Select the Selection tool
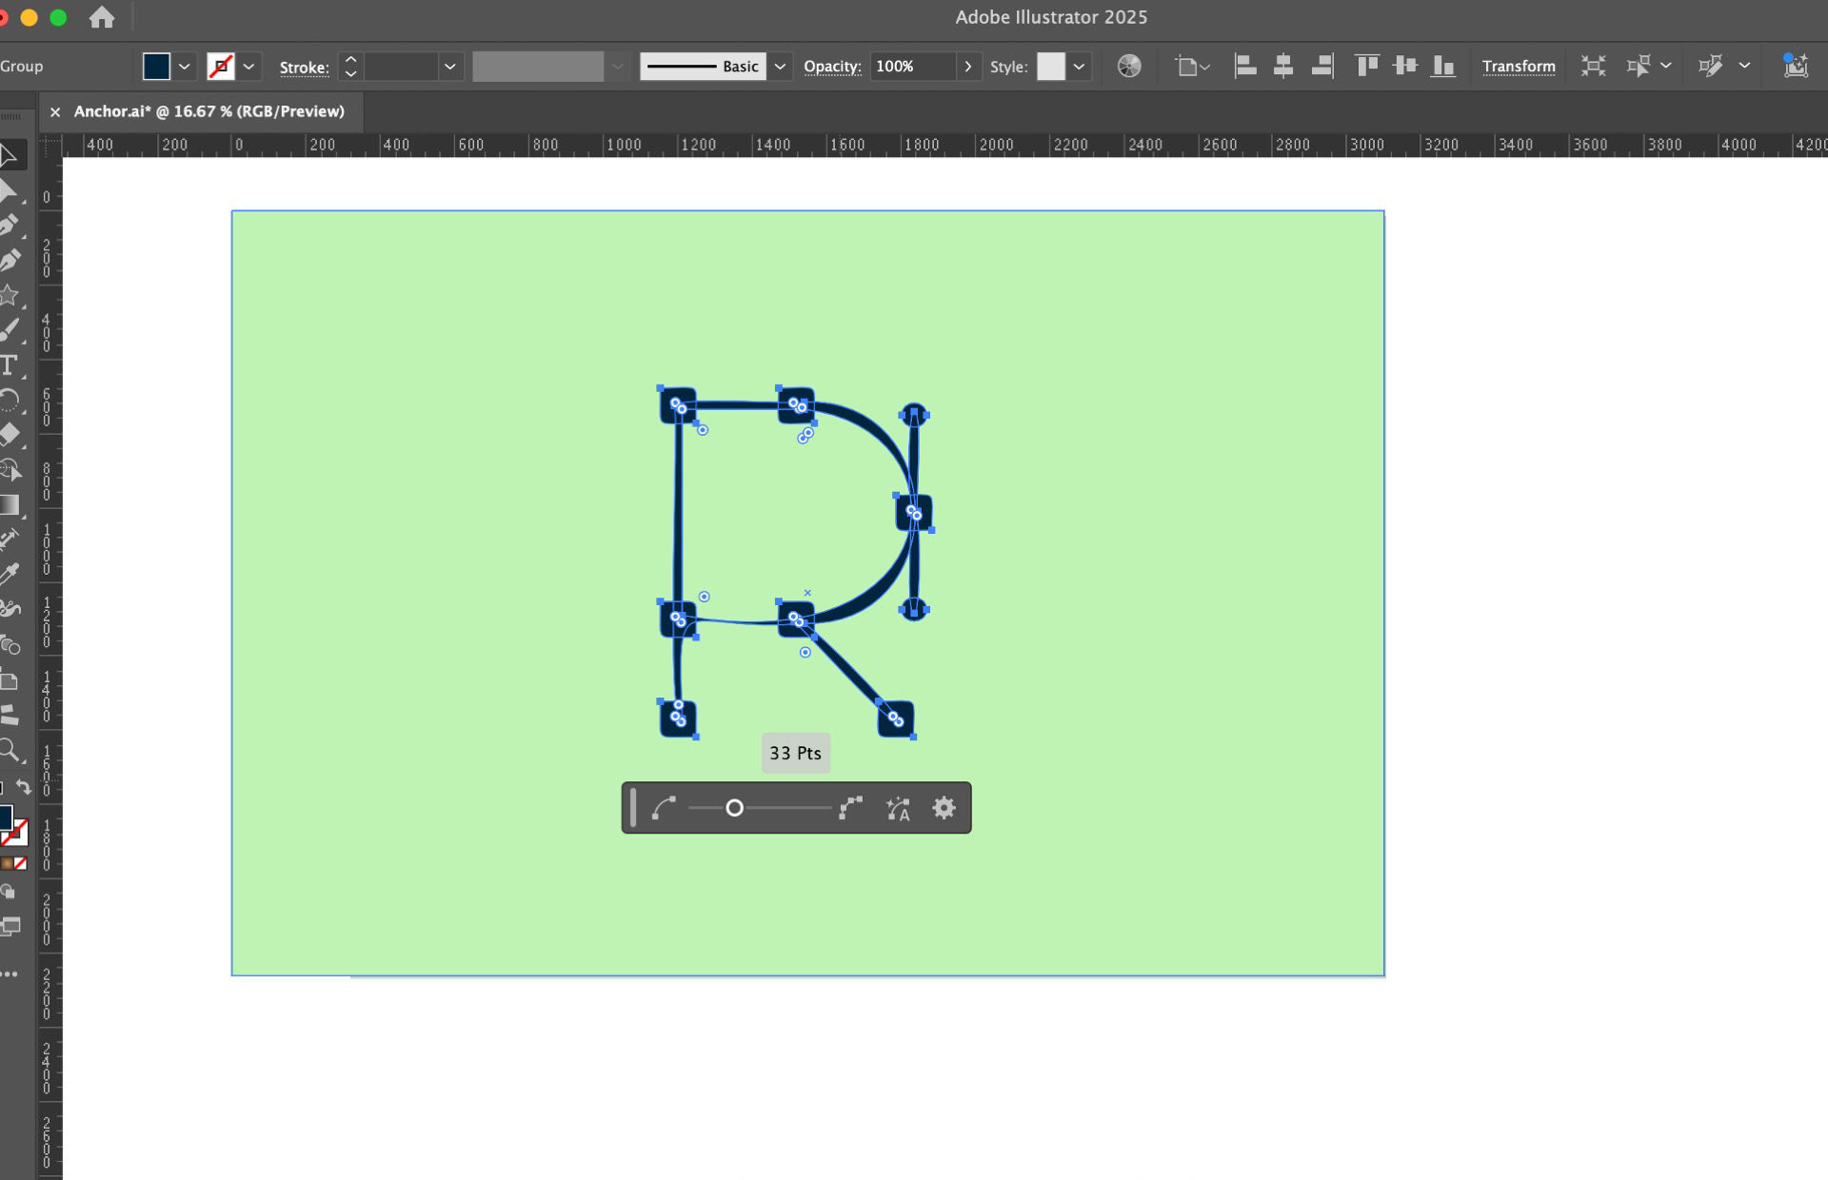Image resolution: width=1828 pixels, height=1180 pixels. (x=10, y=154)
